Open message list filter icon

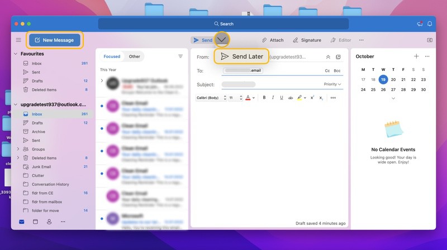tap(180, 56)
